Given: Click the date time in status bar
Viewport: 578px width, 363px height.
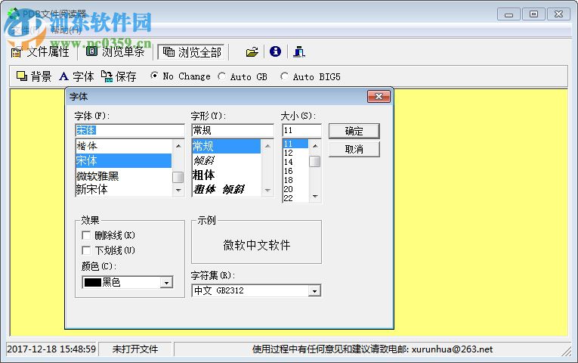Looking at the screenshot, I should [51, 349].
